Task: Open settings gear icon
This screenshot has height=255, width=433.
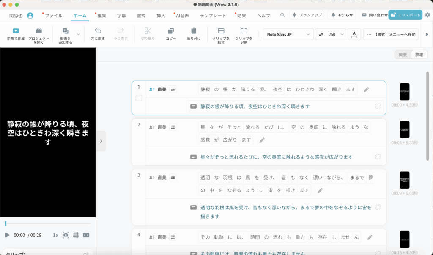Action: [428, 15]
